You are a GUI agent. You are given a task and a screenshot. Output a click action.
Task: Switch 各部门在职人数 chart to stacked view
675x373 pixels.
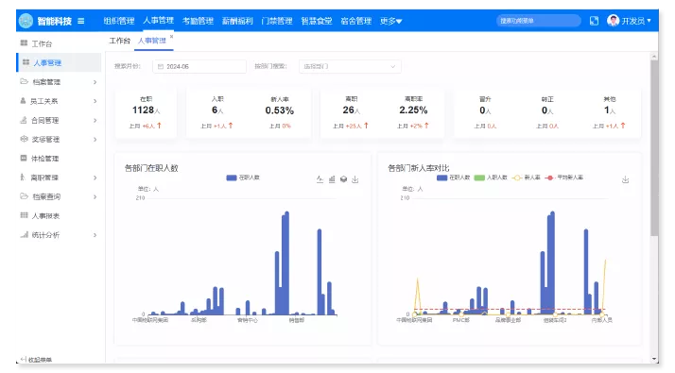pyautogui.click(x=343, y=179)
